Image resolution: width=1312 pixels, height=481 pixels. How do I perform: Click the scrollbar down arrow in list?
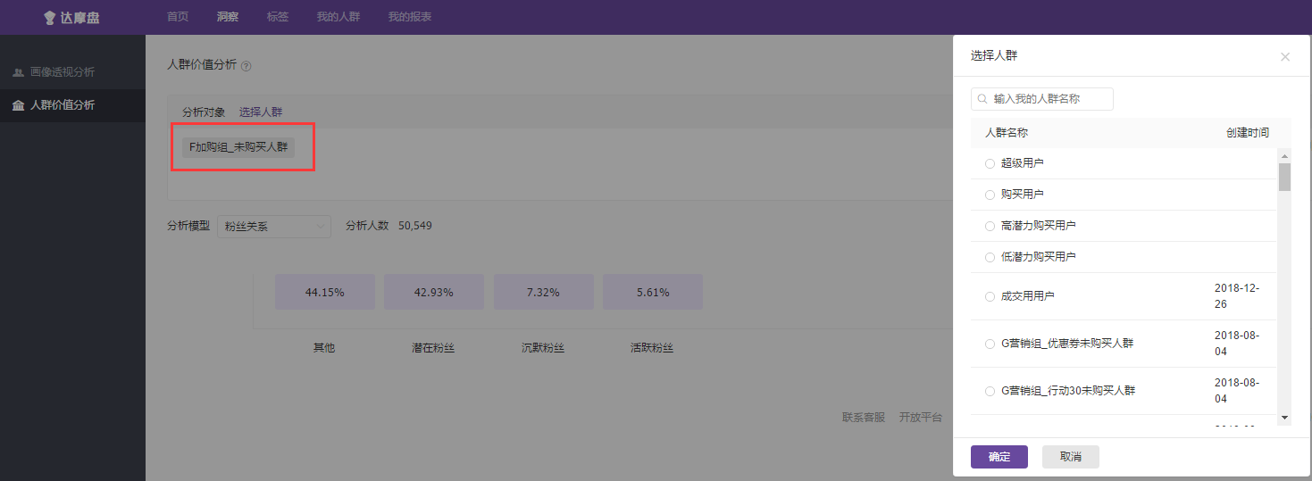[1284, 417]
